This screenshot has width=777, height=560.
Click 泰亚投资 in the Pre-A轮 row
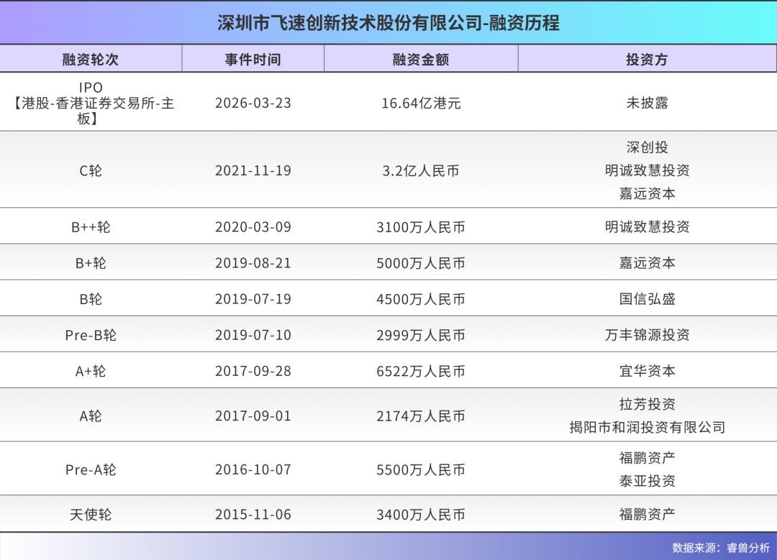pos(647,481)
